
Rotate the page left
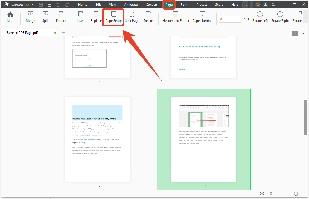click(x=260, y=17)
